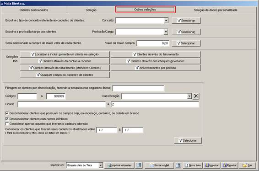Viewport: 259px width, 171px height.
Task: Click Selecionar button beside Conceito
Action: (186, 21)
